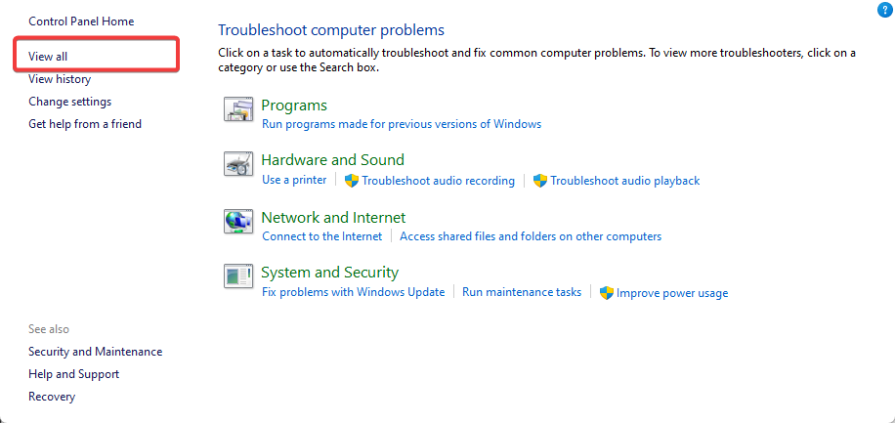Open the Programs category heading
The width and height of the screenshot is (895, 423).
coord(294,106)
